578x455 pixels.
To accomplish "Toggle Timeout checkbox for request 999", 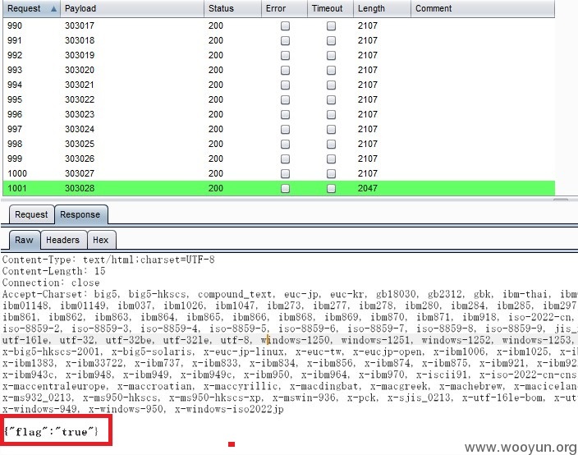I will click(332, 159).
